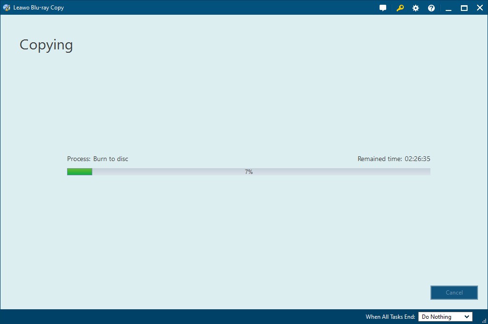488x324 pixels.
Task: Click the Leawo disc logo in title bar
Action: pyautogui.click(x=7, y=8)
